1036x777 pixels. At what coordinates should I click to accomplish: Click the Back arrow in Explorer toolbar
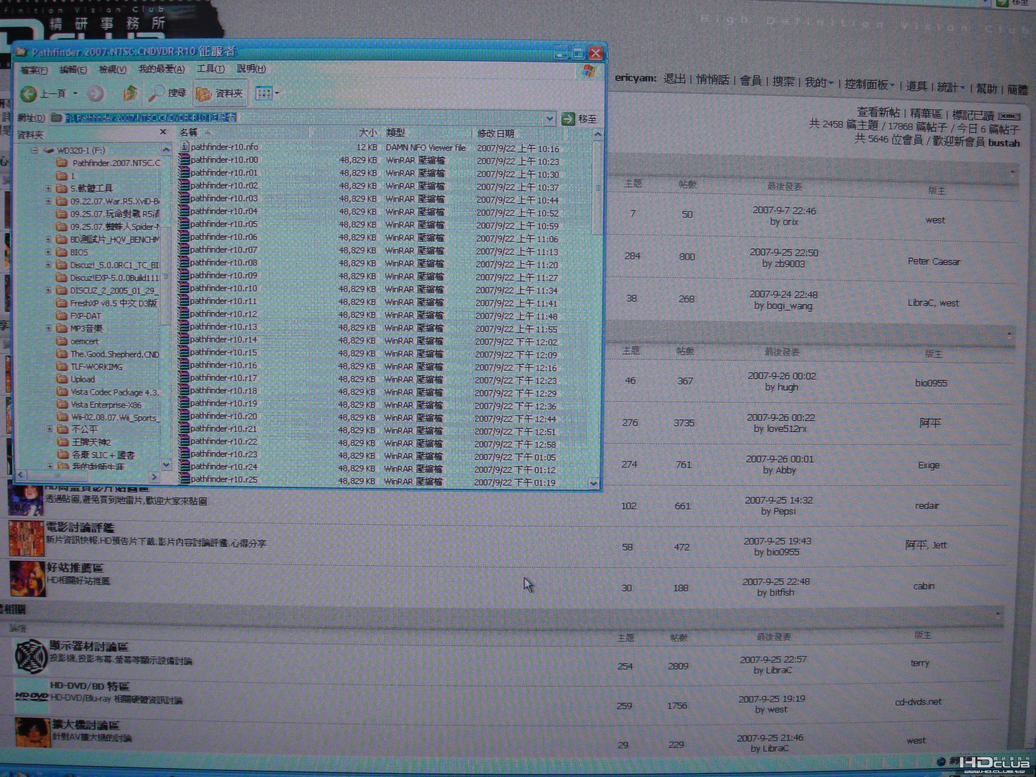point(29,94)
